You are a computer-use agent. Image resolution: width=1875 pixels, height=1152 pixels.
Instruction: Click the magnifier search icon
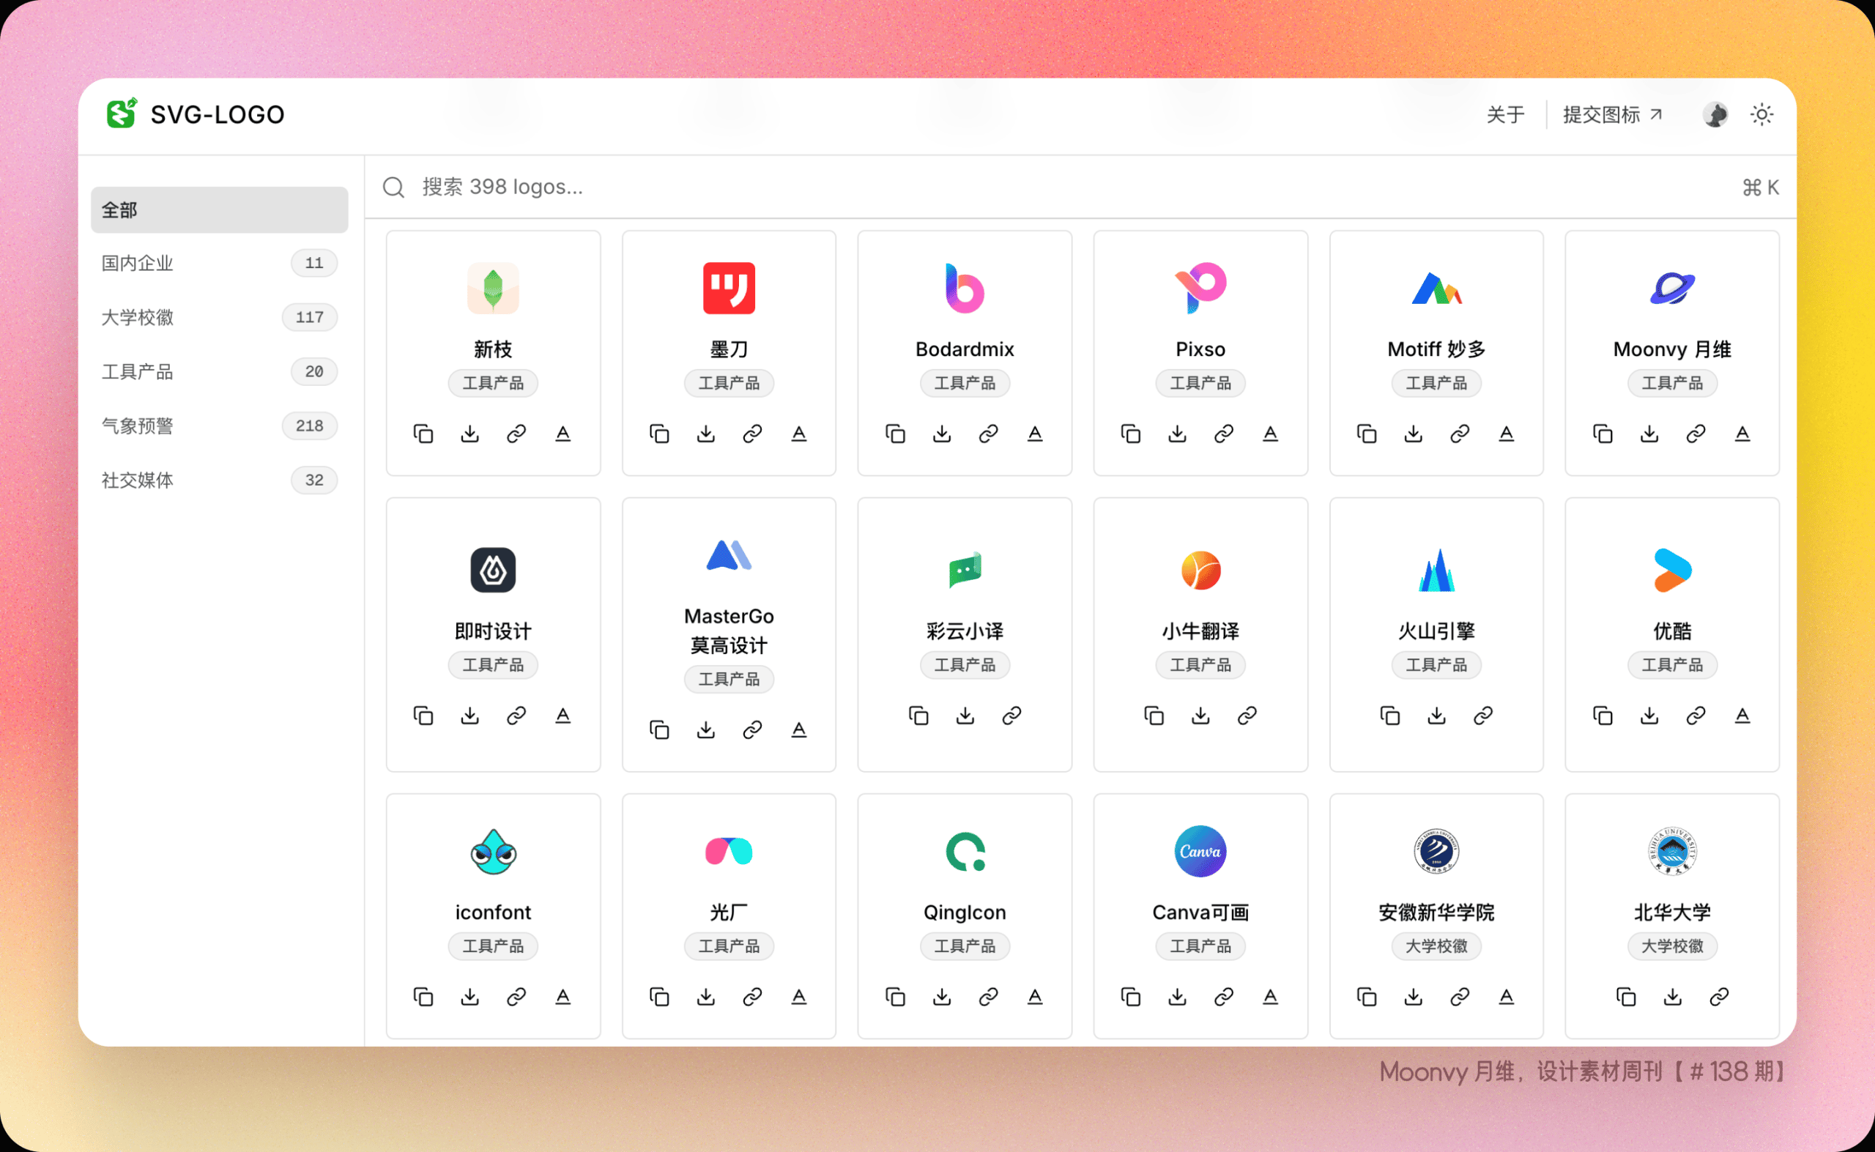pos(394,187)
